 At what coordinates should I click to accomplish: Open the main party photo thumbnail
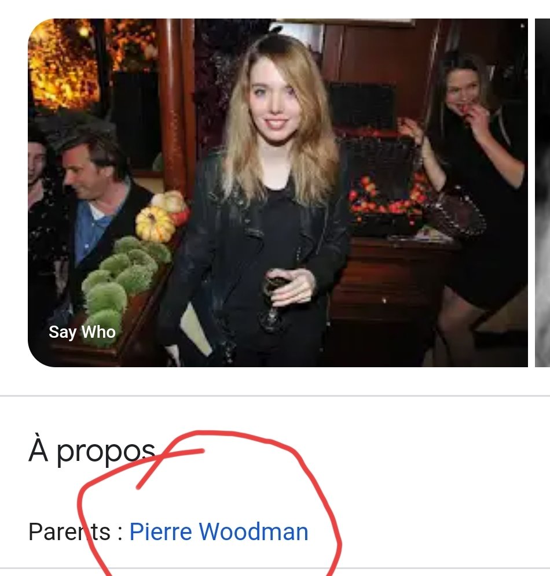pyautogui.click(x=278, y=193)
